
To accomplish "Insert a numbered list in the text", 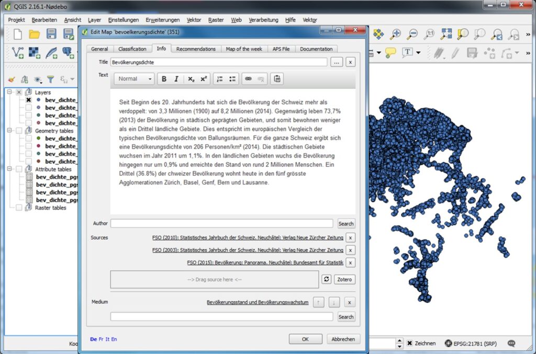I will point(219,79).
